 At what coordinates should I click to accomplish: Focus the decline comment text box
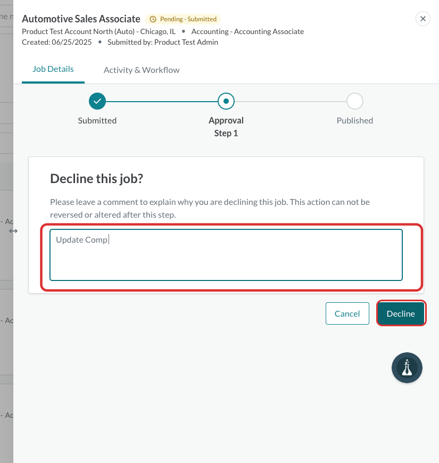pos(226,255)
